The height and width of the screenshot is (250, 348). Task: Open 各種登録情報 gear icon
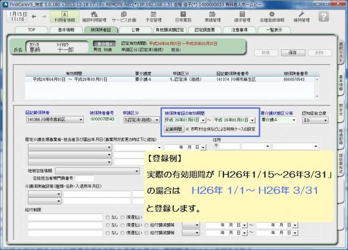click(272, 17)
